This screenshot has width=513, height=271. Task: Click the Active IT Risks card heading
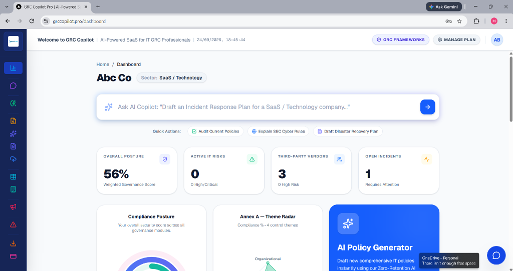208,156
